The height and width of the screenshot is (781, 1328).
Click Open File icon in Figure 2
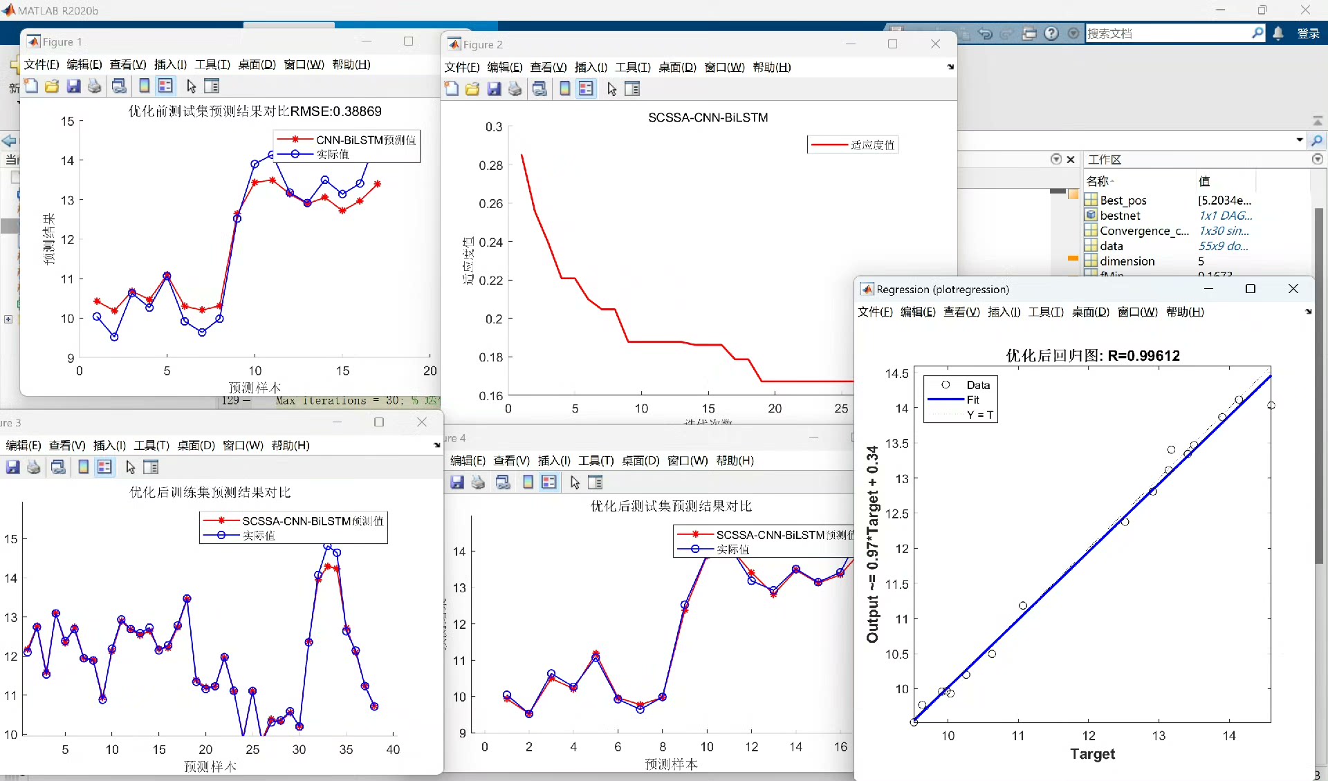[x=472, y=88]
